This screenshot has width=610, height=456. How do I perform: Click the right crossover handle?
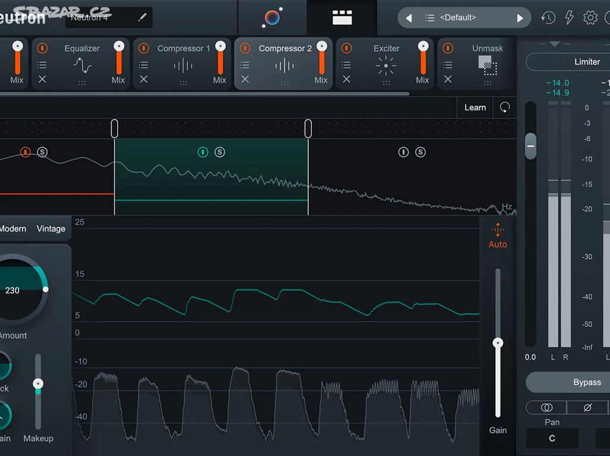308,128
